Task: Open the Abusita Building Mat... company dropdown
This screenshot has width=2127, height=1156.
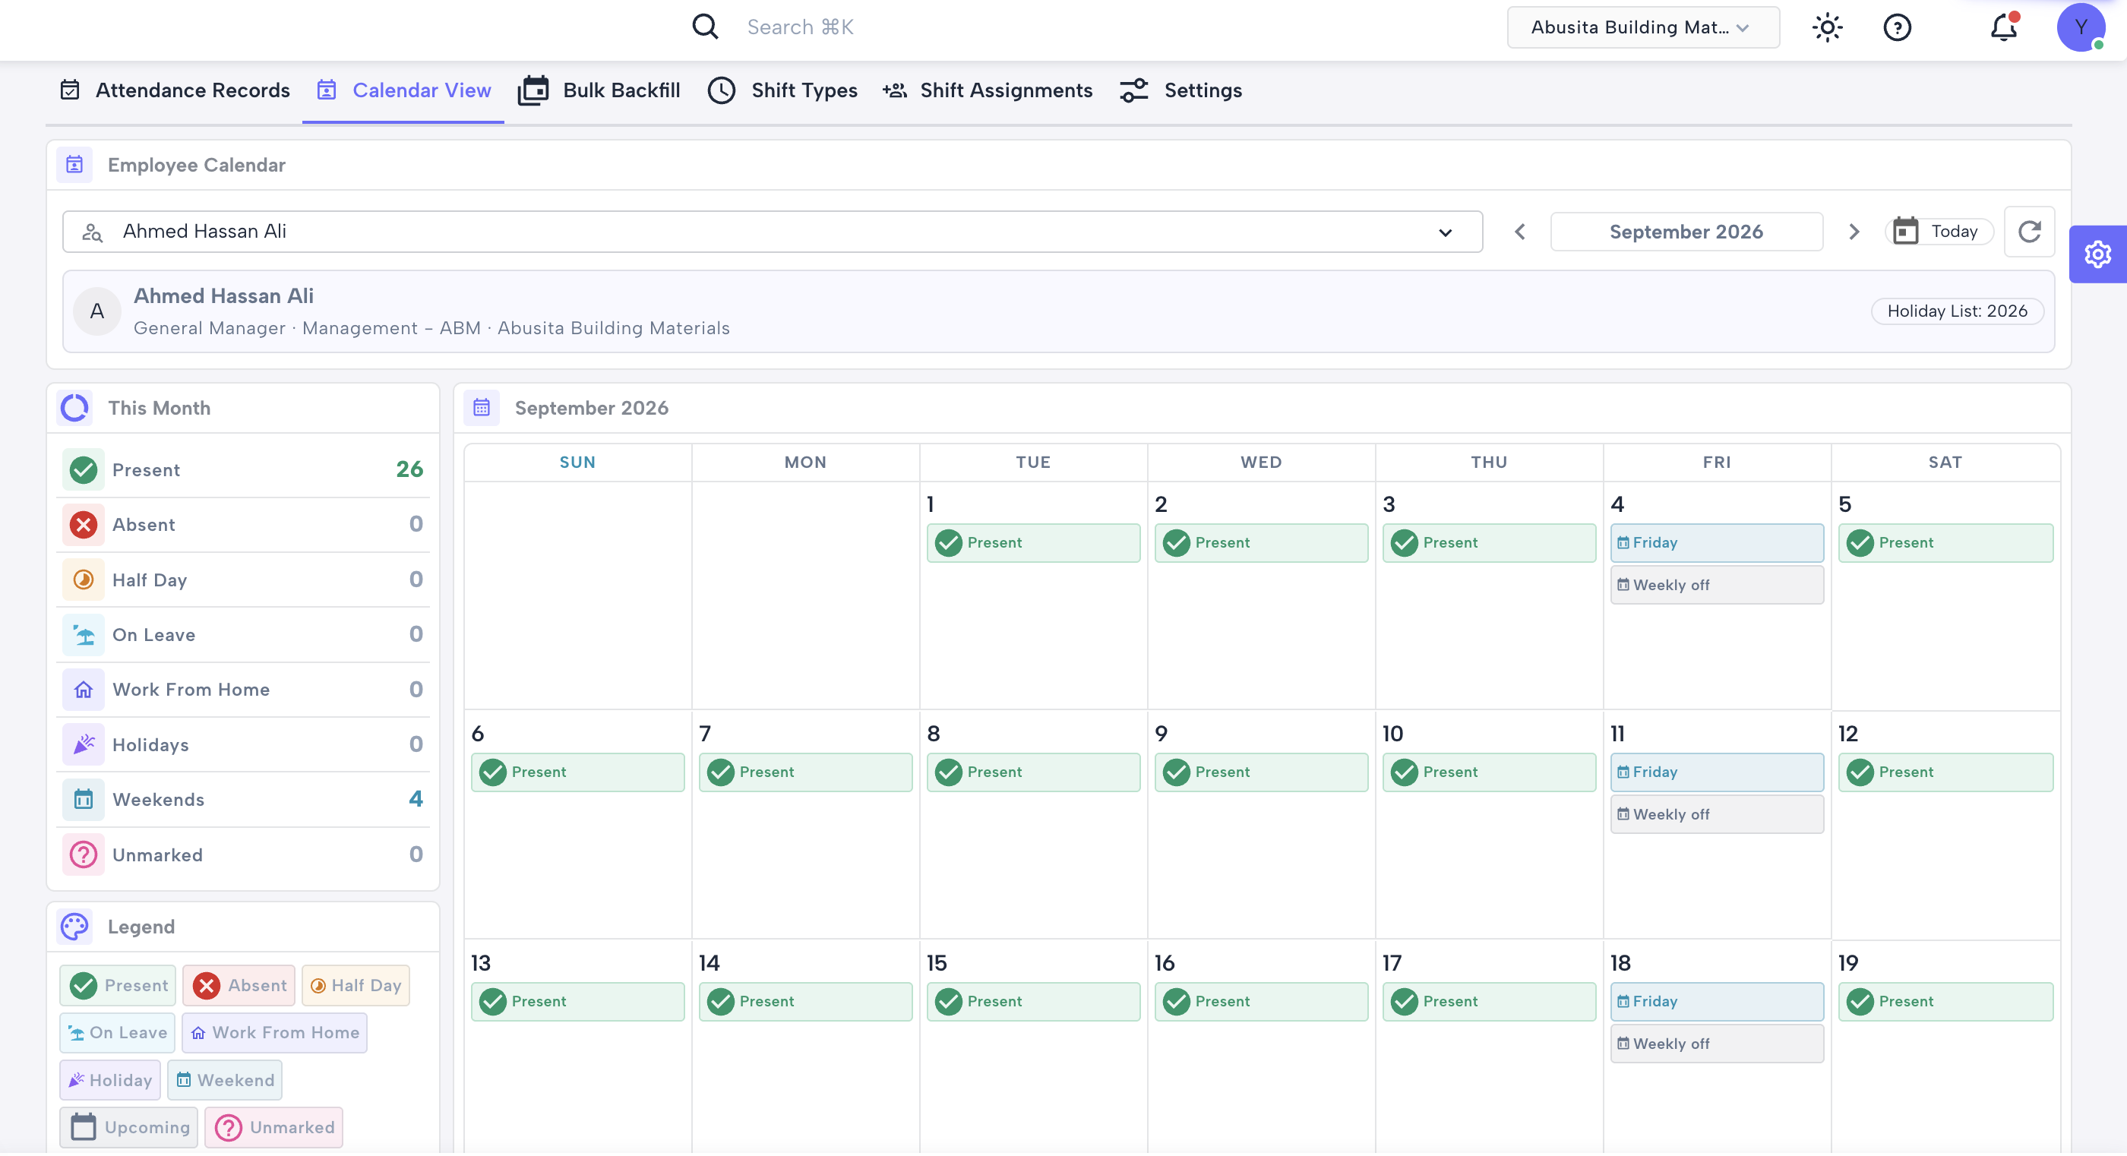Action: click(x=1643, y=27)
